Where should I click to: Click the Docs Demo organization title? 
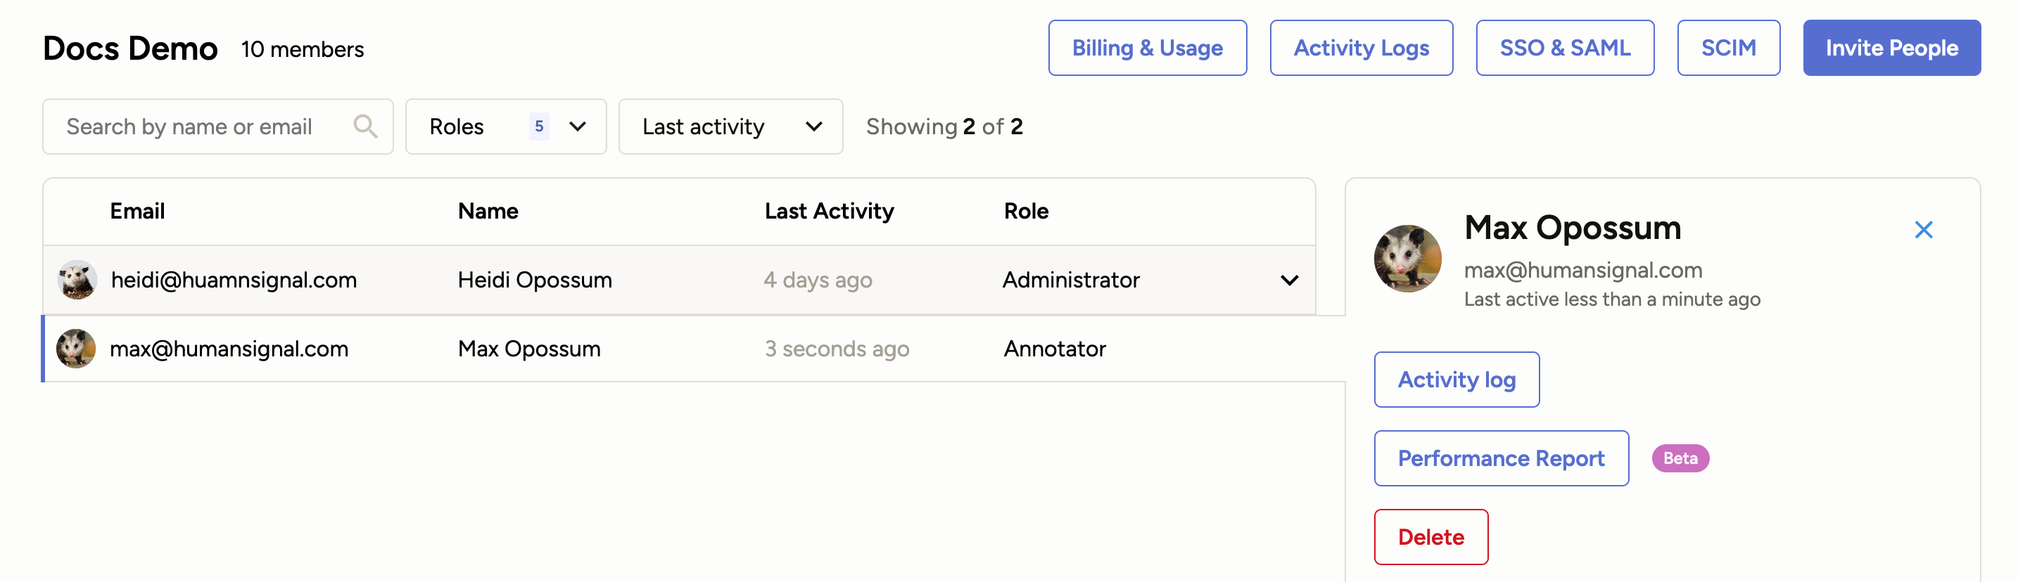(x=130, y=48)
